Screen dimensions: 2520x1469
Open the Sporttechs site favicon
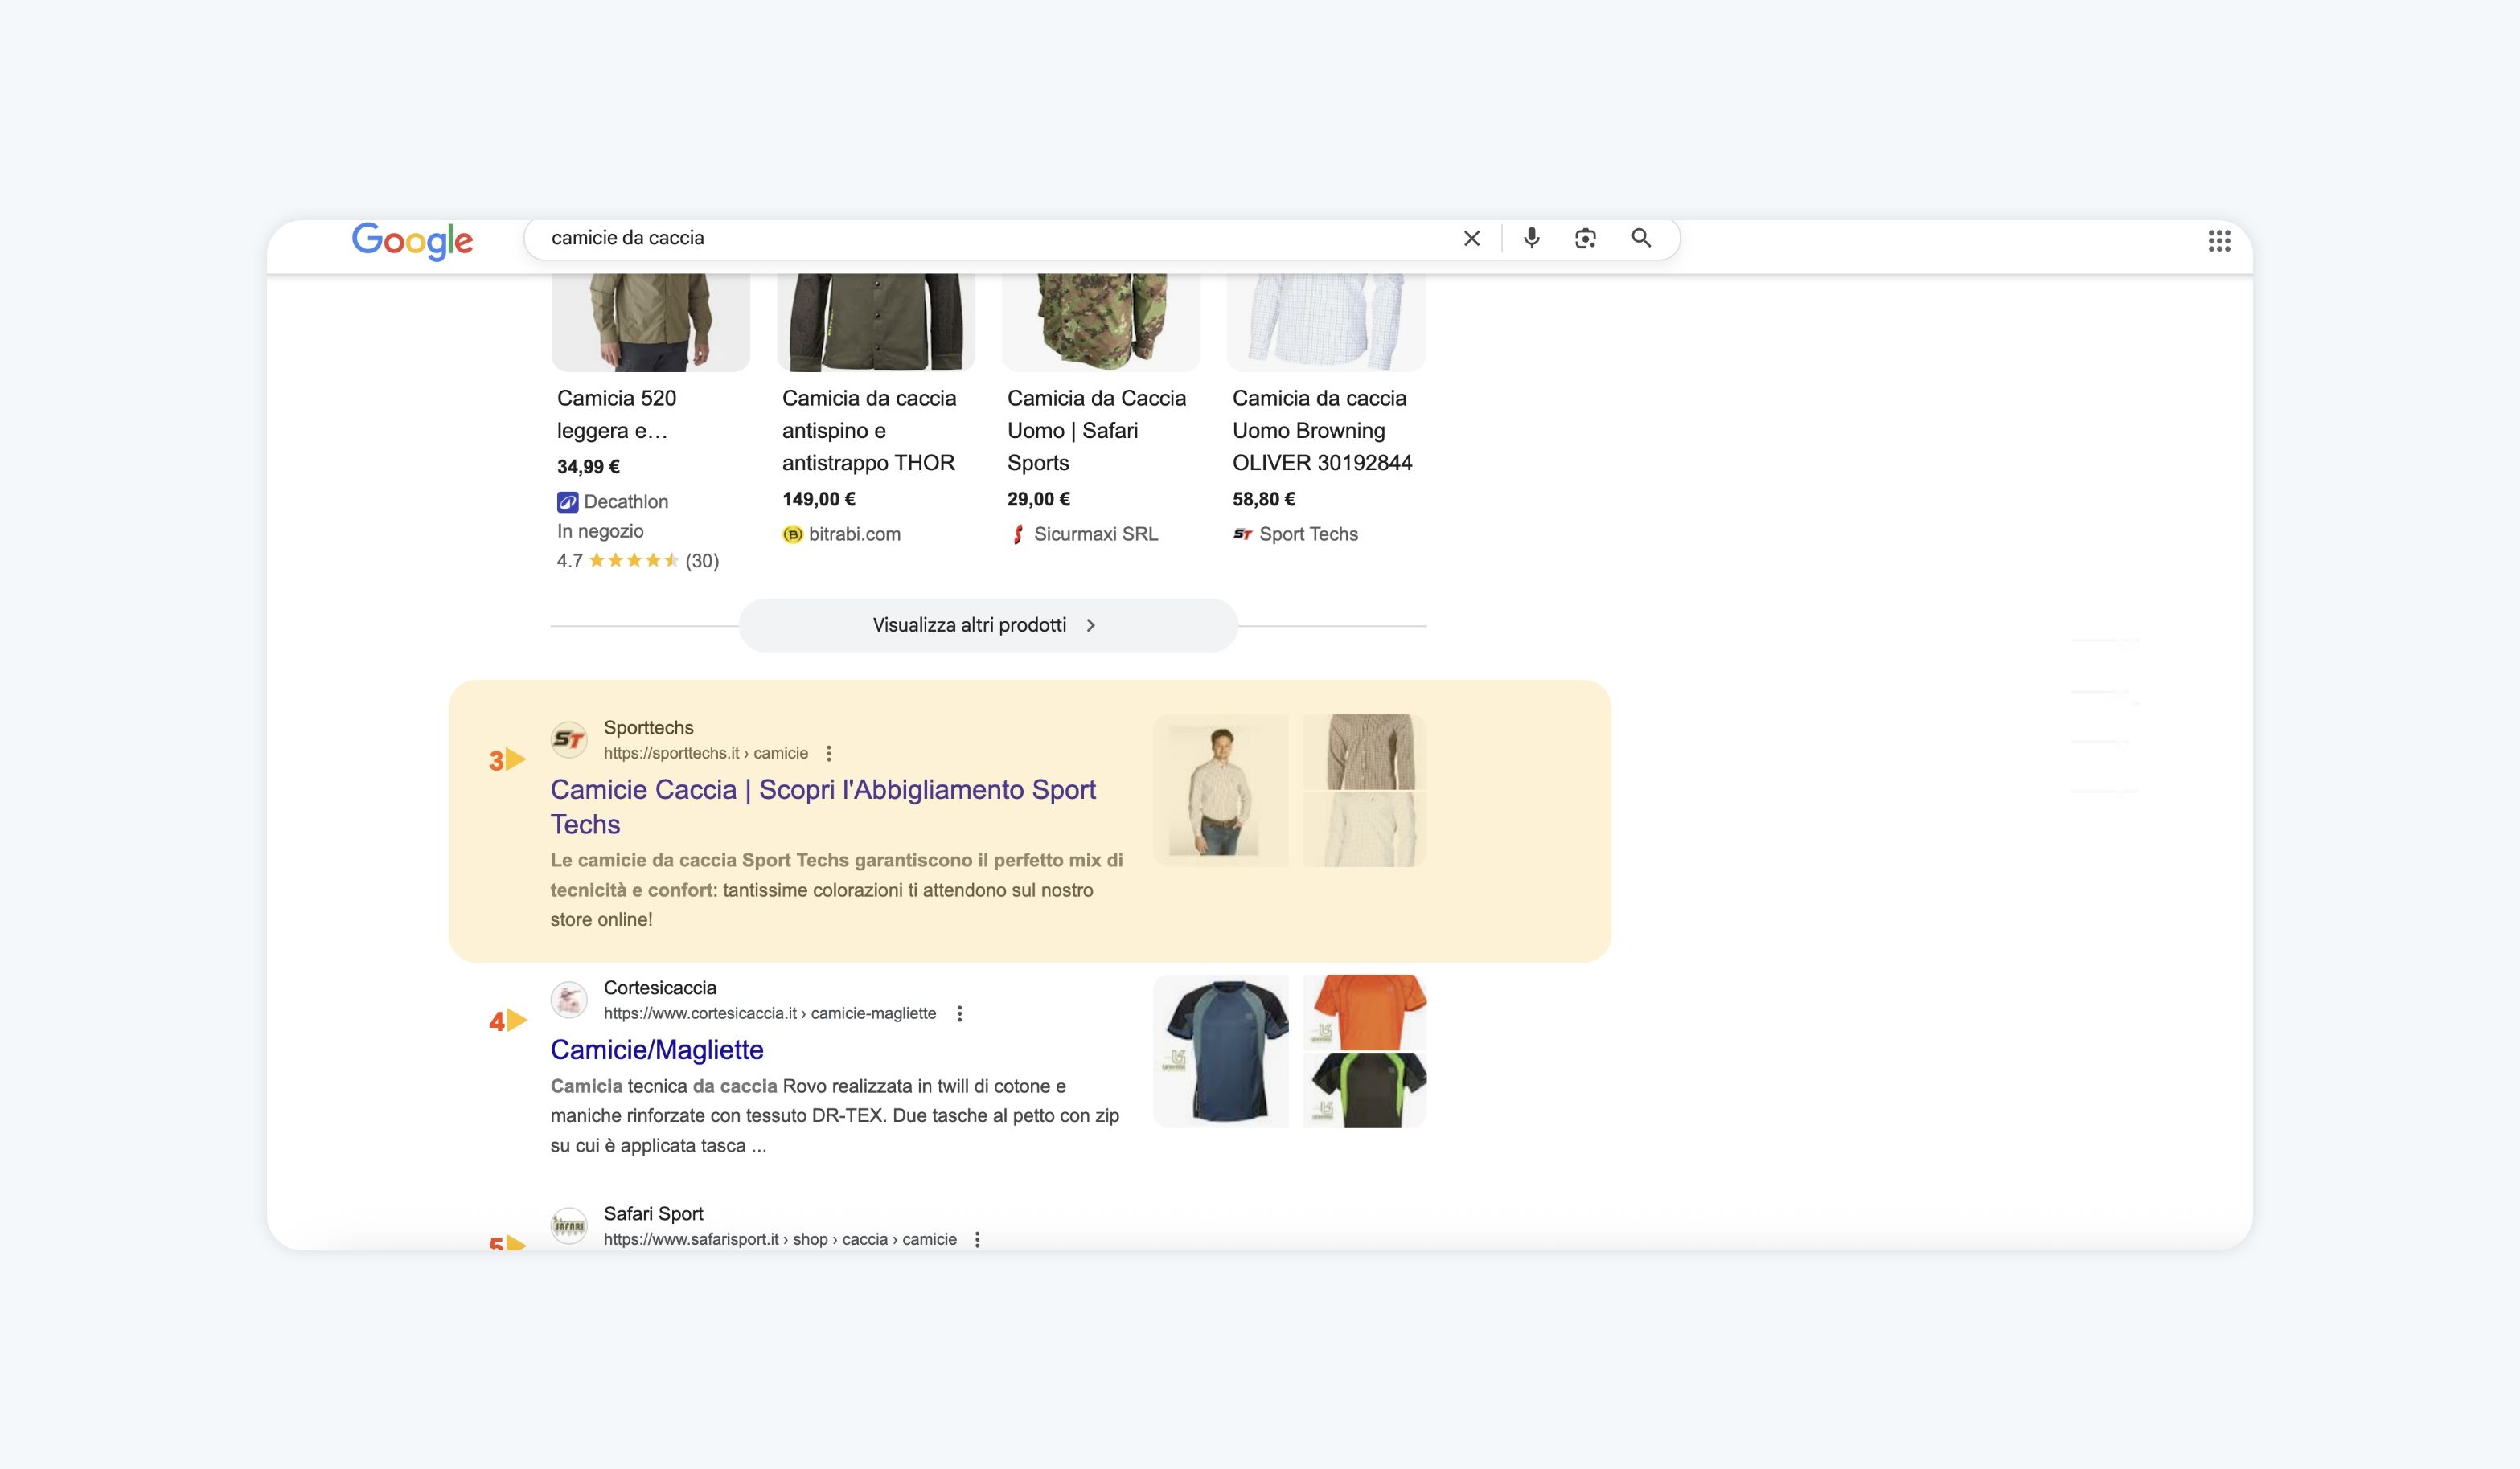[x=569, y=739]
